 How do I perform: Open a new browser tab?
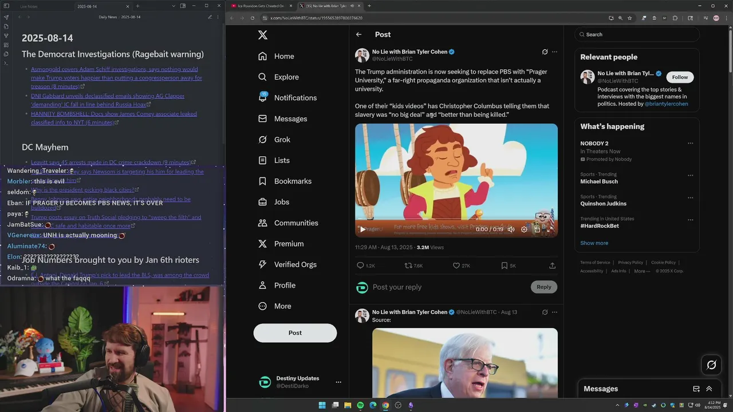click(x=369, y=6)
